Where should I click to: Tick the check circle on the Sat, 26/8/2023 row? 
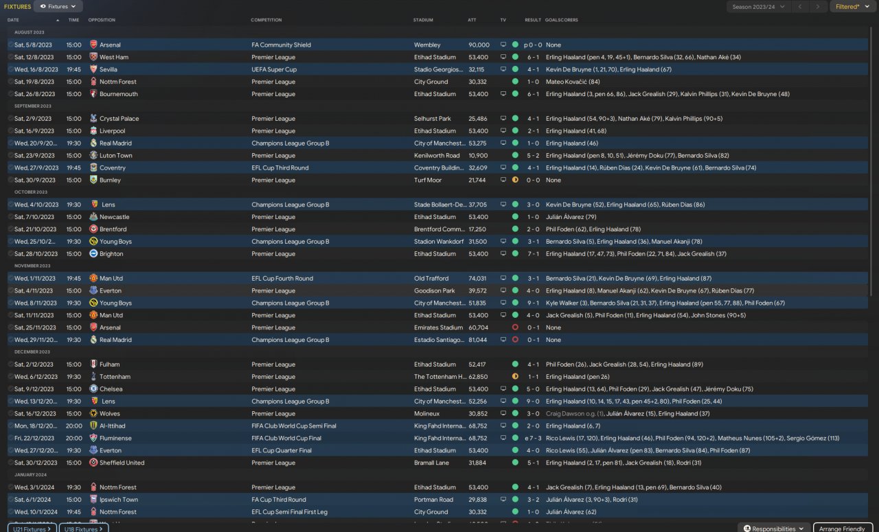click(x=11, y=94)
